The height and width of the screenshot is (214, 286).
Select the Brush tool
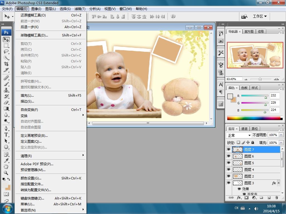click(6, 84)
